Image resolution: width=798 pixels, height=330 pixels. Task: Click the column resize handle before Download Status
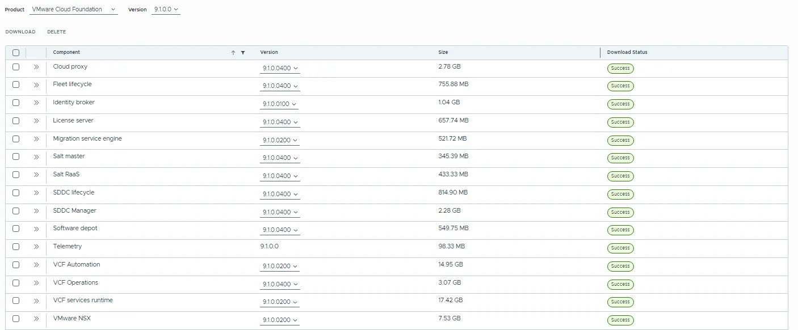tap(600, 53)
